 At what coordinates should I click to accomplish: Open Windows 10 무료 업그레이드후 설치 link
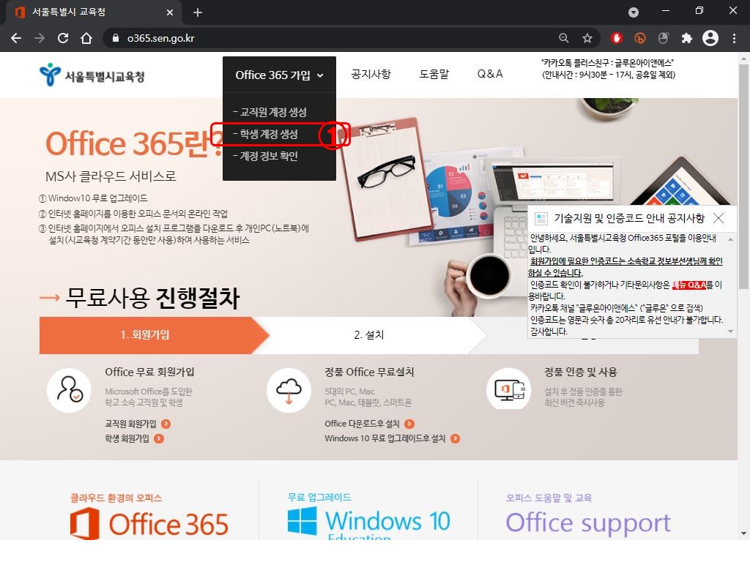pos(385,438)
